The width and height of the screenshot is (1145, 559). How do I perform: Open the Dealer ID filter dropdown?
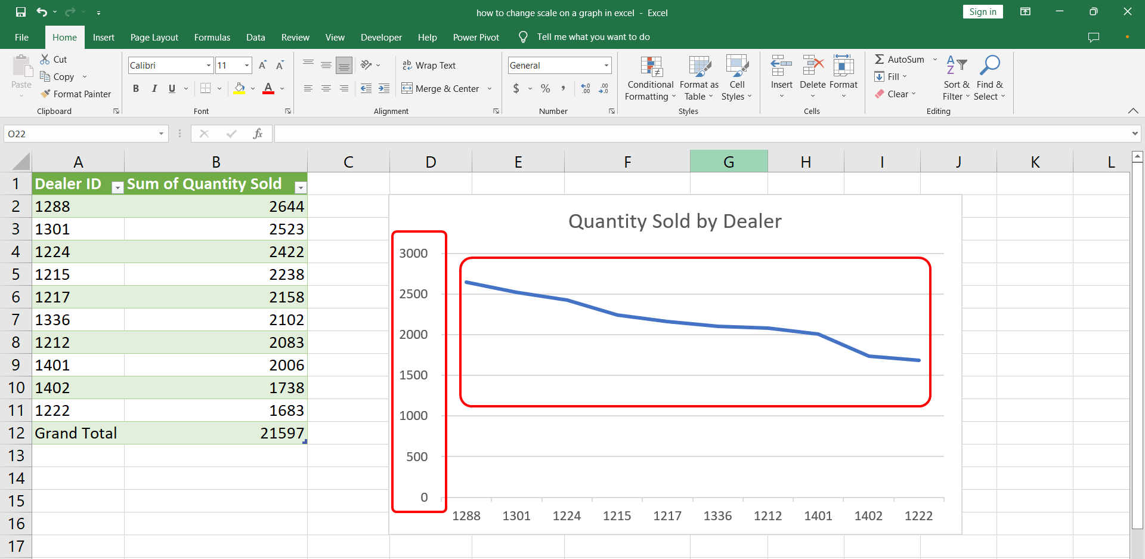click(117, 187)
